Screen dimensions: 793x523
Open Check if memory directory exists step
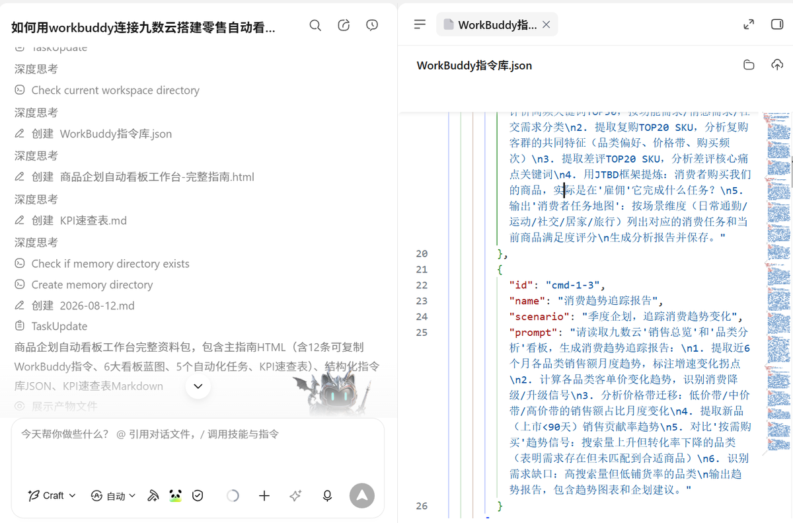coord(102,264)
